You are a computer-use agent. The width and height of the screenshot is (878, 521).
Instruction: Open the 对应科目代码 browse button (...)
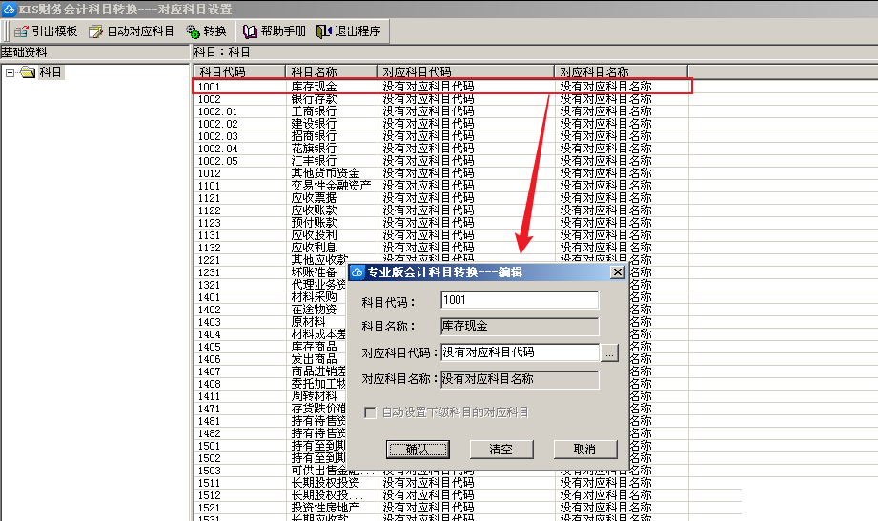coord(610,352)
